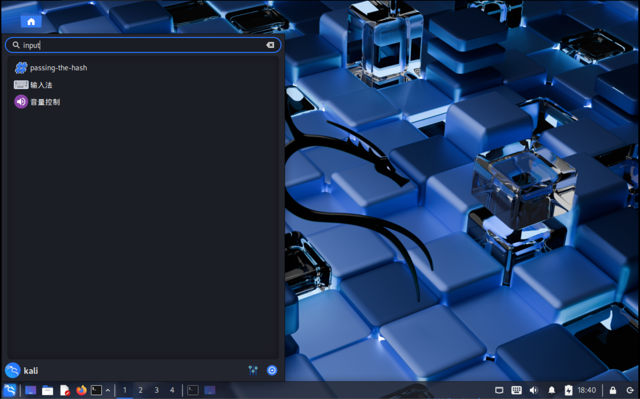Clear the search field text
Viewport: 640px width, 399px height.
[270, 45]
